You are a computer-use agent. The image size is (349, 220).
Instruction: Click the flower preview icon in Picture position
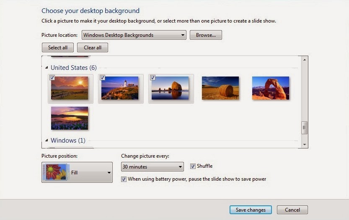click(x=56, y=172)
